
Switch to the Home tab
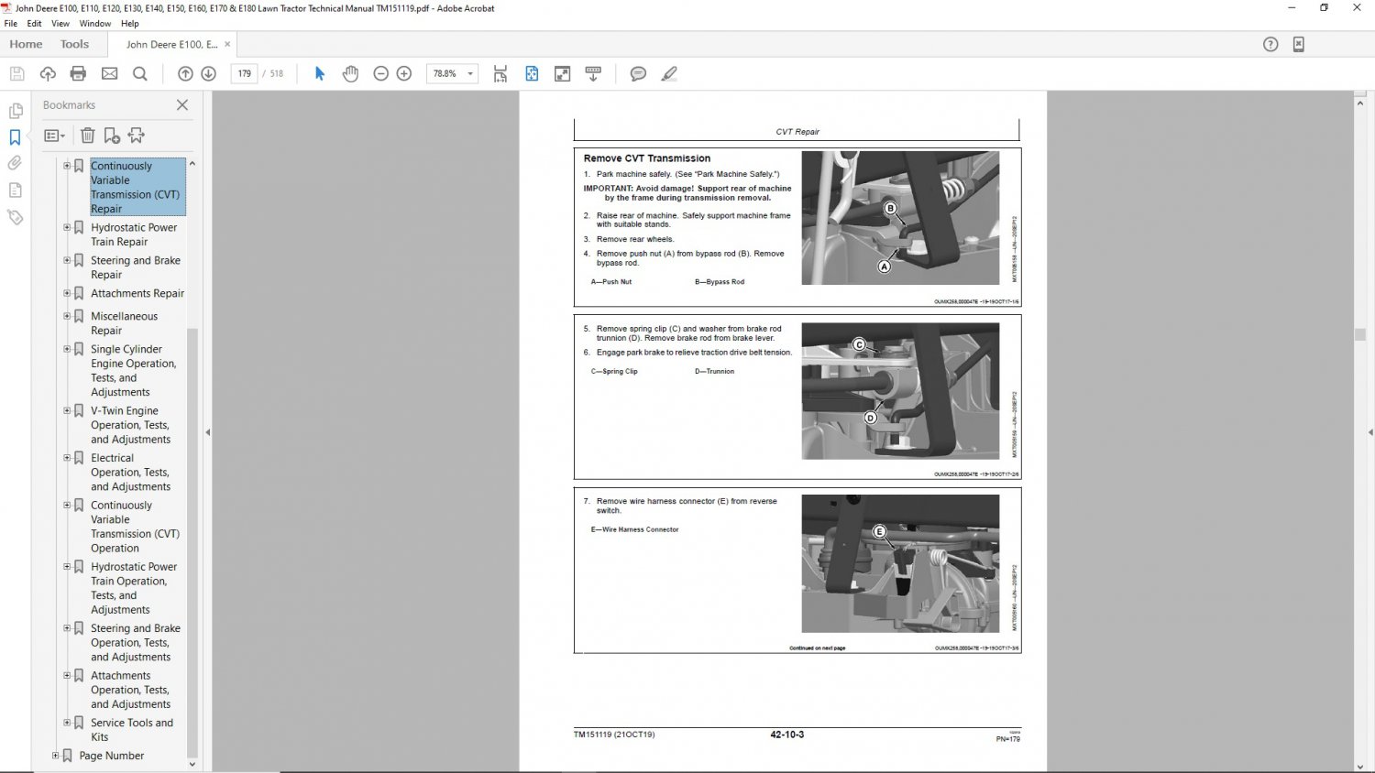(x=26, y=44)
